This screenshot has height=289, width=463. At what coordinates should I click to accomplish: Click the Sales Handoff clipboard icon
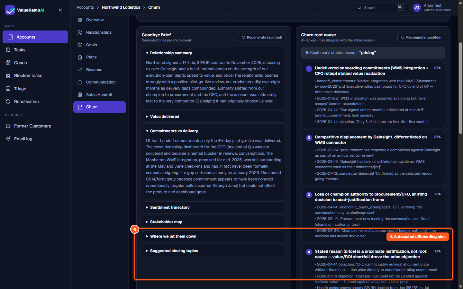pyautogui.click(x=80, y=95)
